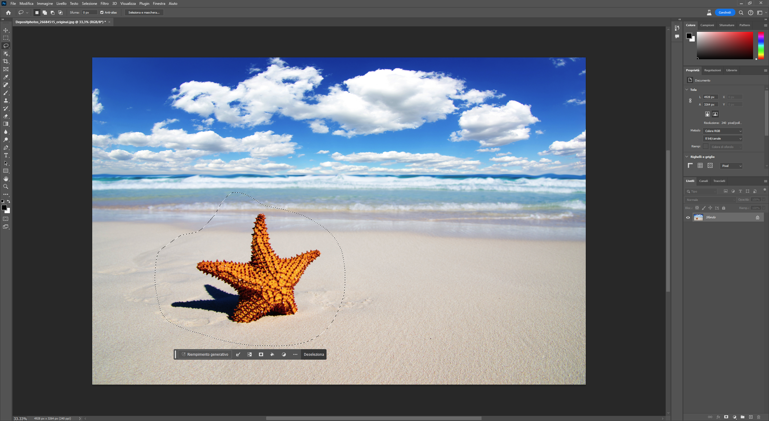Image resolution: width=769 pixels, height=421 pixels.
Task: Click the create new layer icon
Action: pyautogui.click(x=751, y=417)
